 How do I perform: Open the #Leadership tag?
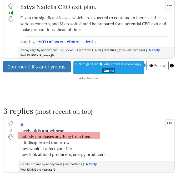pyautogui.click(x=87, y=42)
